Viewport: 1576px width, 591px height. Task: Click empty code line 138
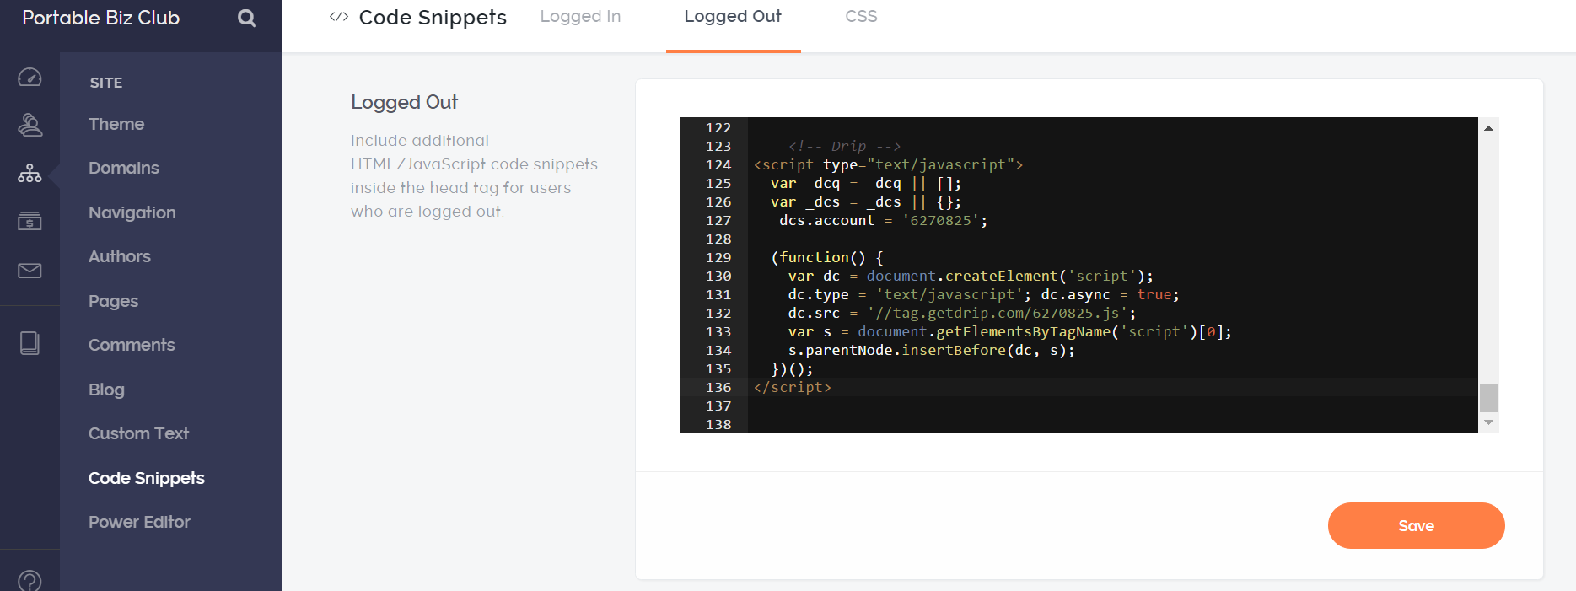(1112, 424)
